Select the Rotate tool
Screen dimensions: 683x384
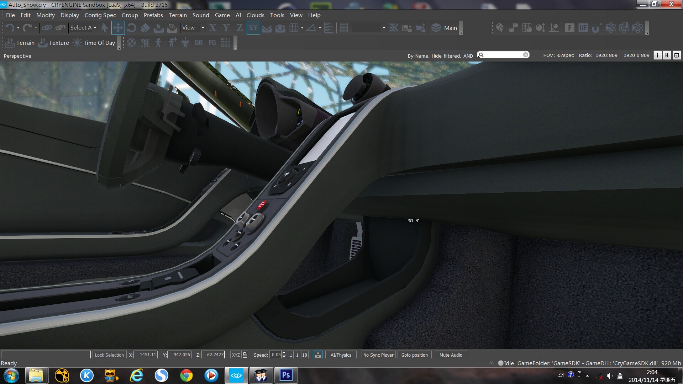pos(131,28)
